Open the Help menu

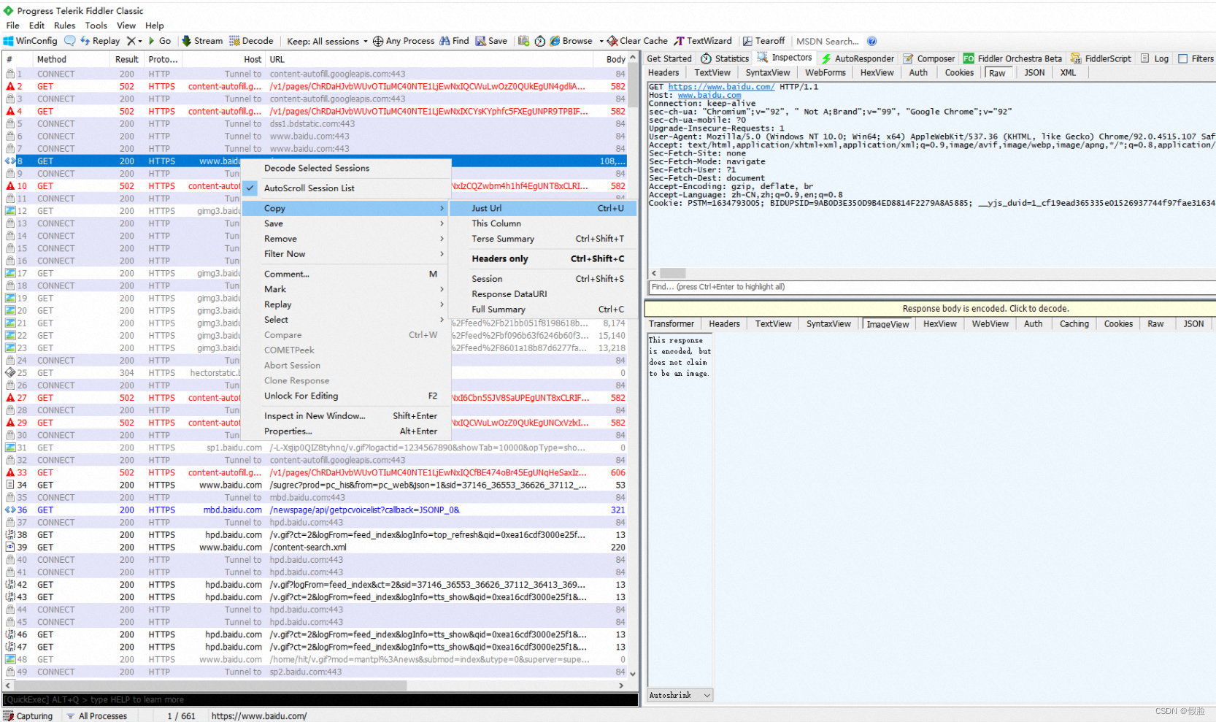pos(155,26)
